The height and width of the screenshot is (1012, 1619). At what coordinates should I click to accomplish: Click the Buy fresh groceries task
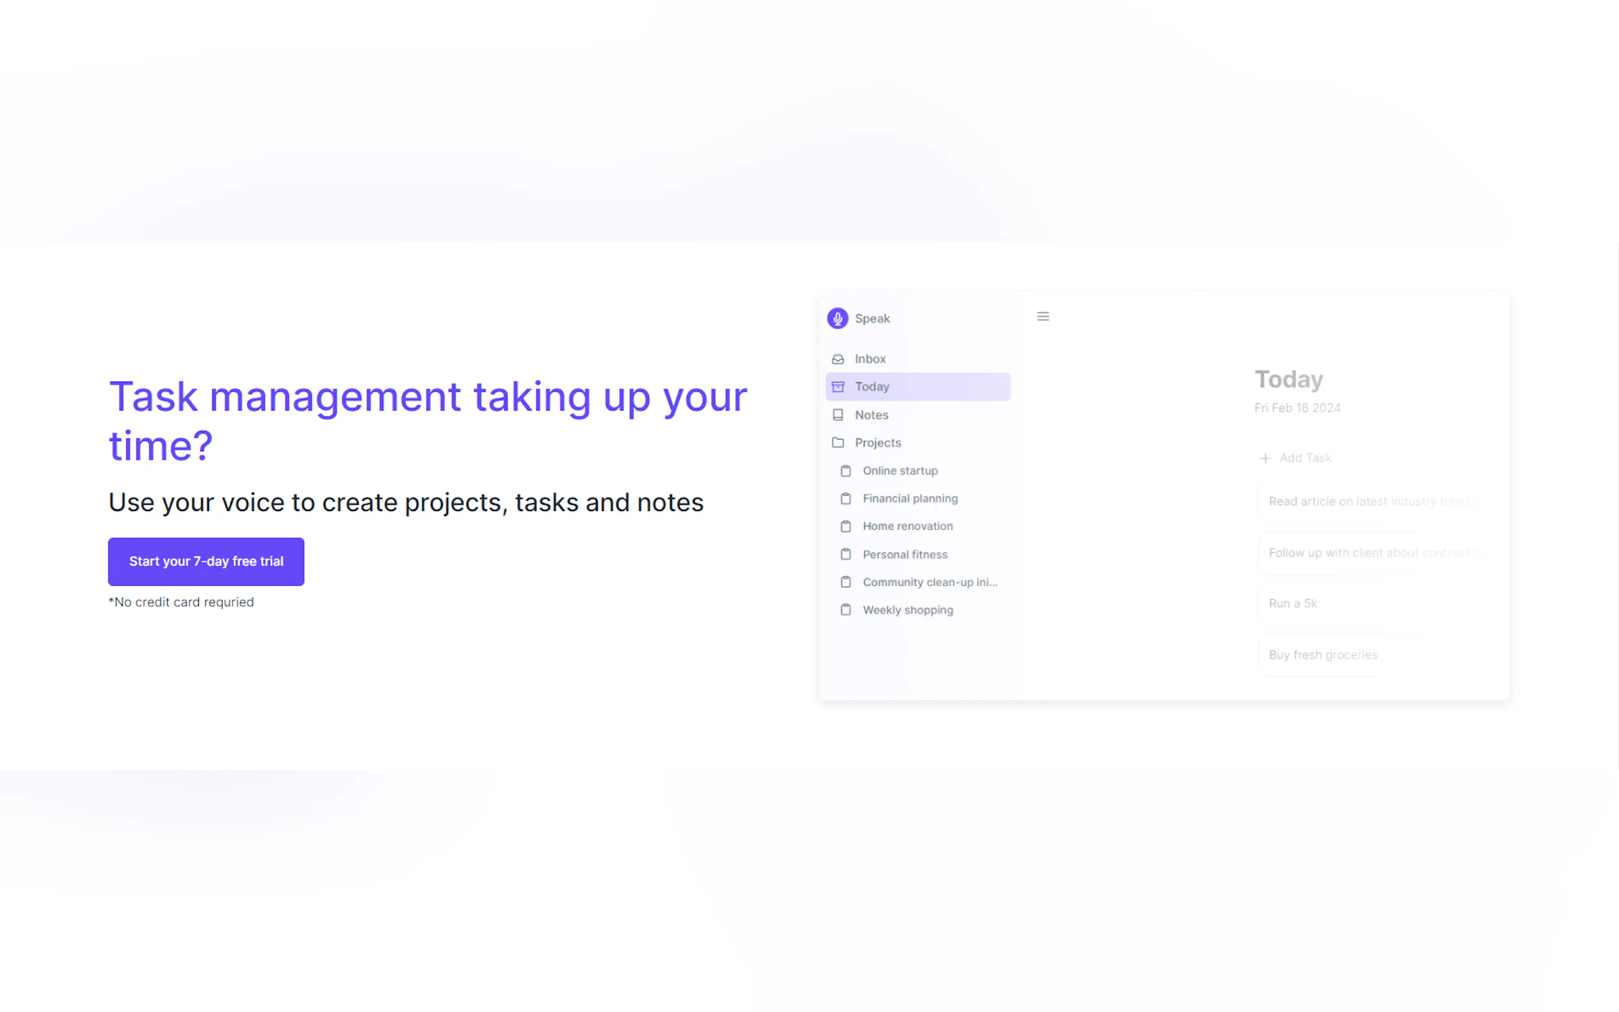pos(1323,654)
